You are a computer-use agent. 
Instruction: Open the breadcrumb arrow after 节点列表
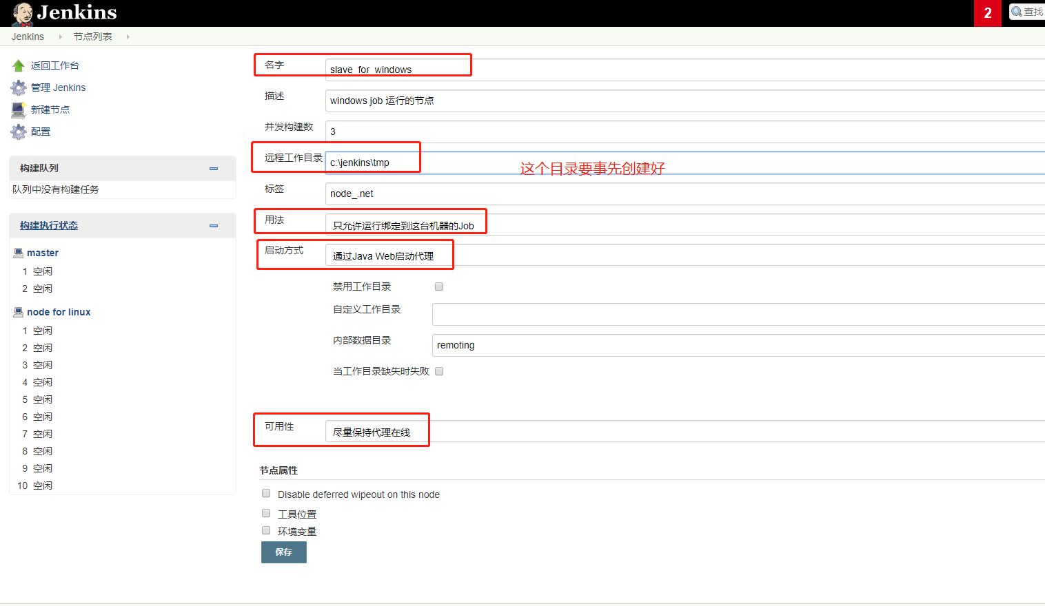click(128, 36)
